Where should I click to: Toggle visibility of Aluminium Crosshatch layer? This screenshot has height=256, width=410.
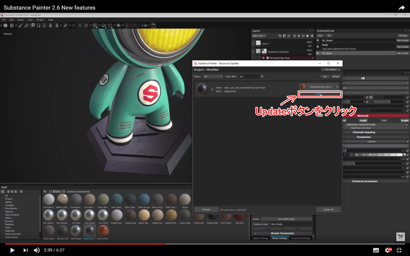253,52
